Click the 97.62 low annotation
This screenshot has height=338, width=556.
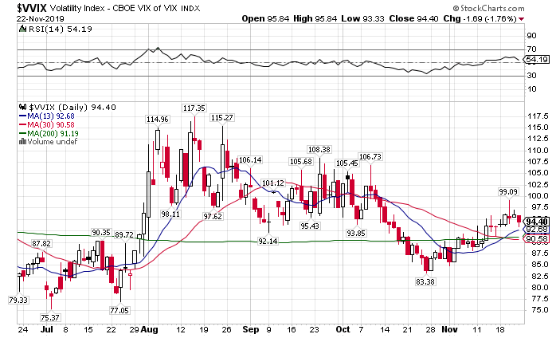pyautogui.click(x=213, y=216)
